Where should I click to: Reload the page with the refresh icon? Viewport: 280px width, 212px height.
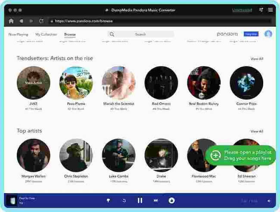tap(41, 21)
